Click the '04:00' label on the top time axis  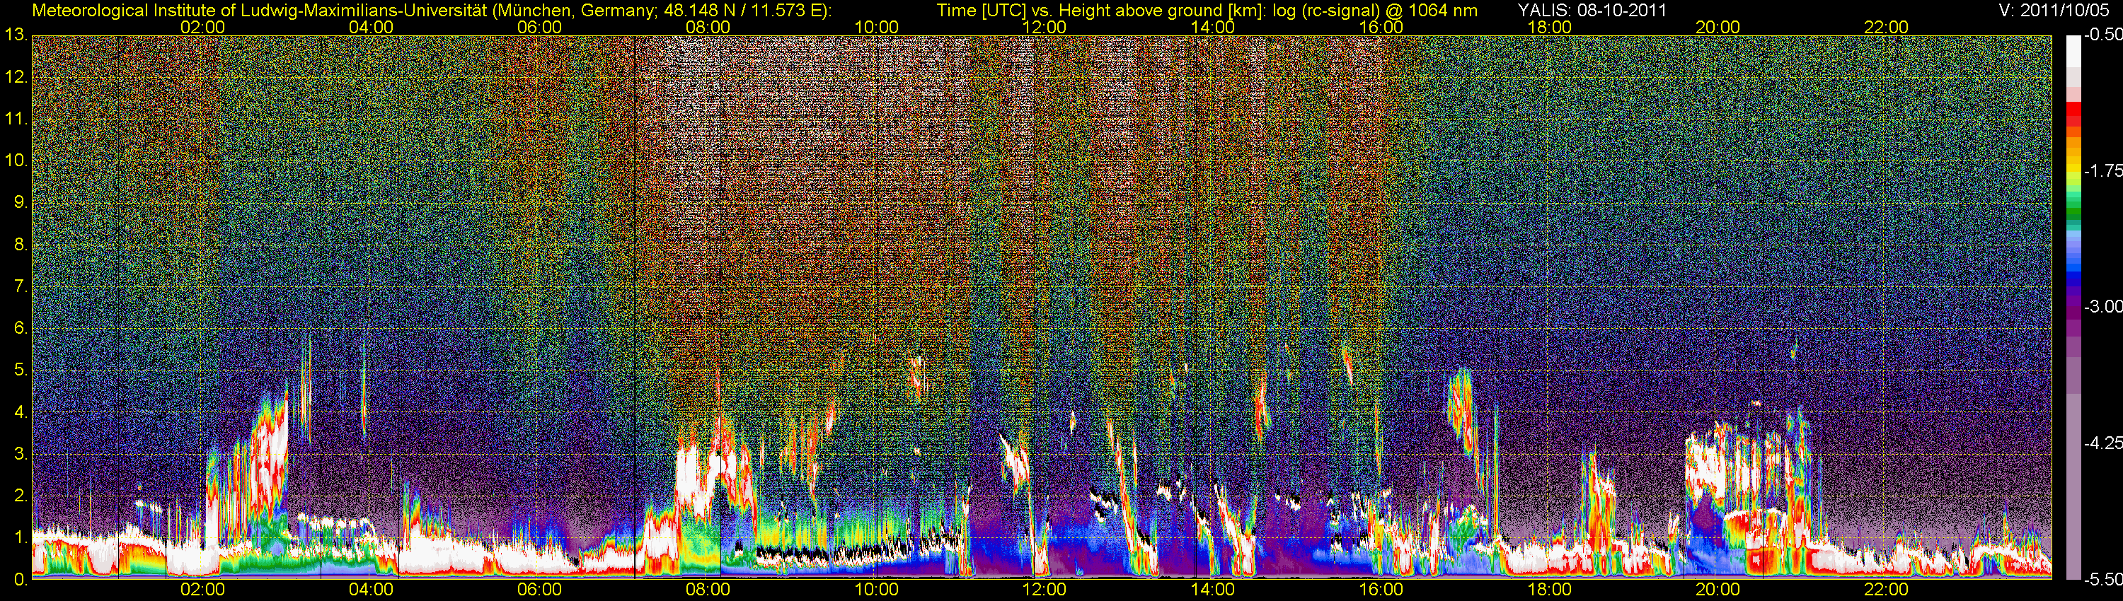(371, 27)
